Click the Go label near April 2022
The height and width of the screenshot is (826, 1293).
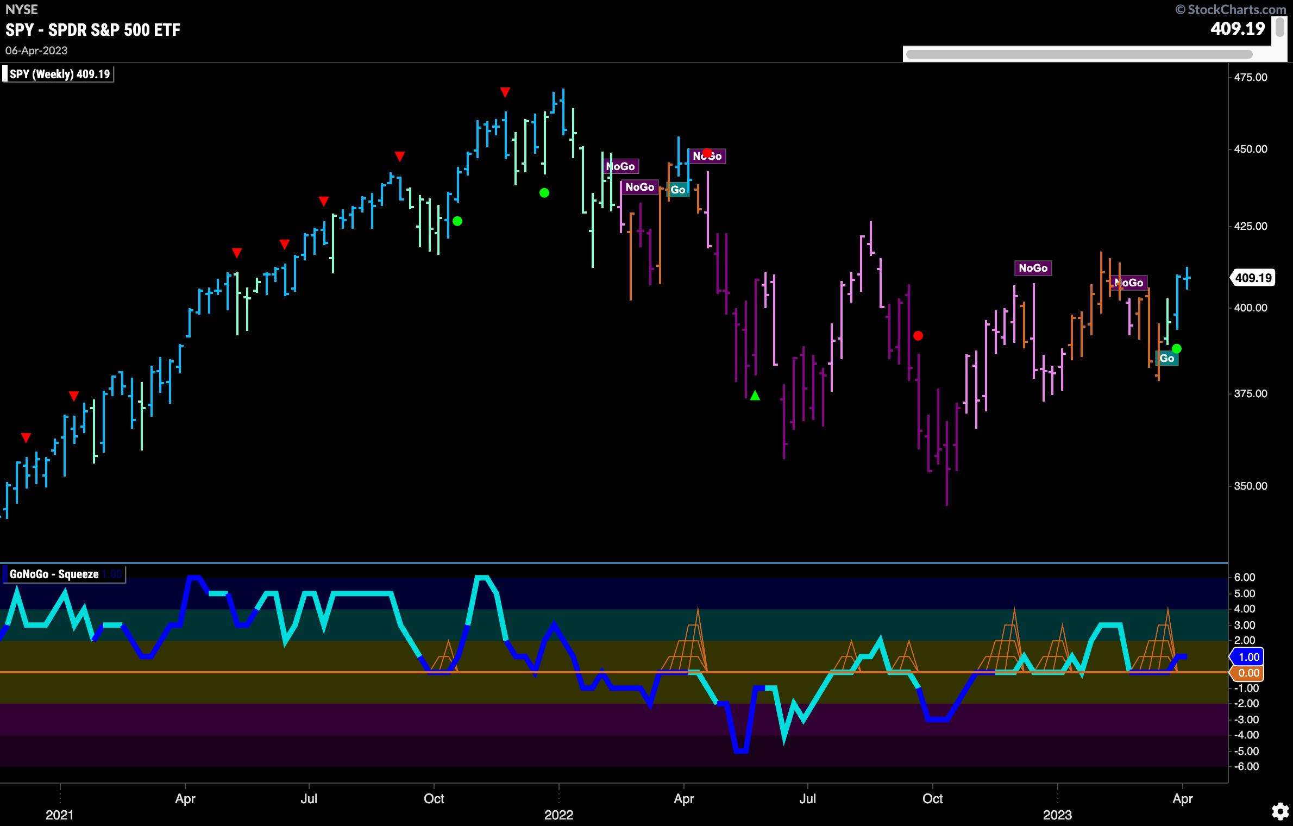pos(677,190)
